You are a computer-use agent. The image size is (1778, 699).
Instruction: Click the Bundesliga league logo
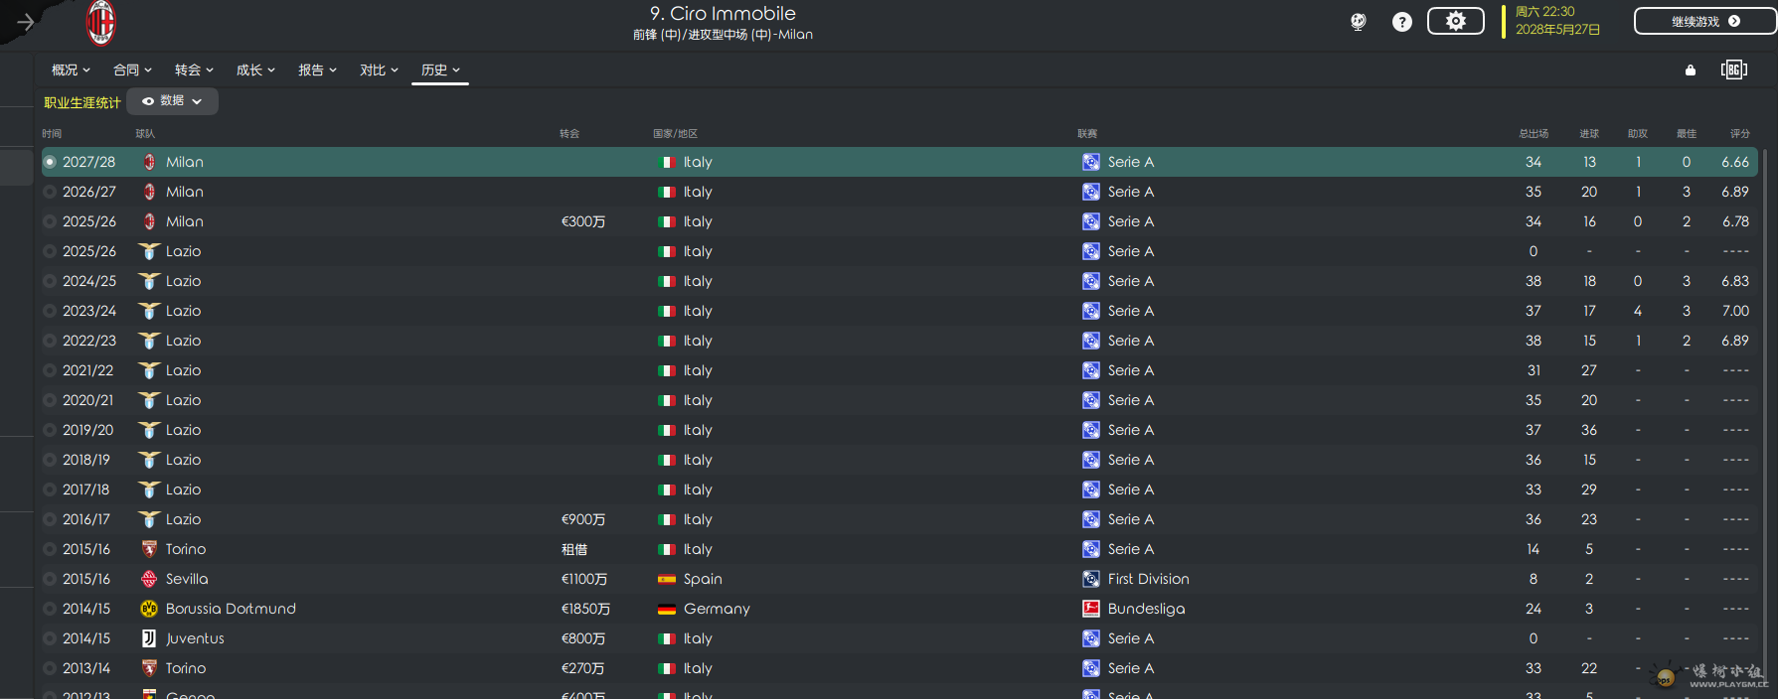click(1090, 609)
